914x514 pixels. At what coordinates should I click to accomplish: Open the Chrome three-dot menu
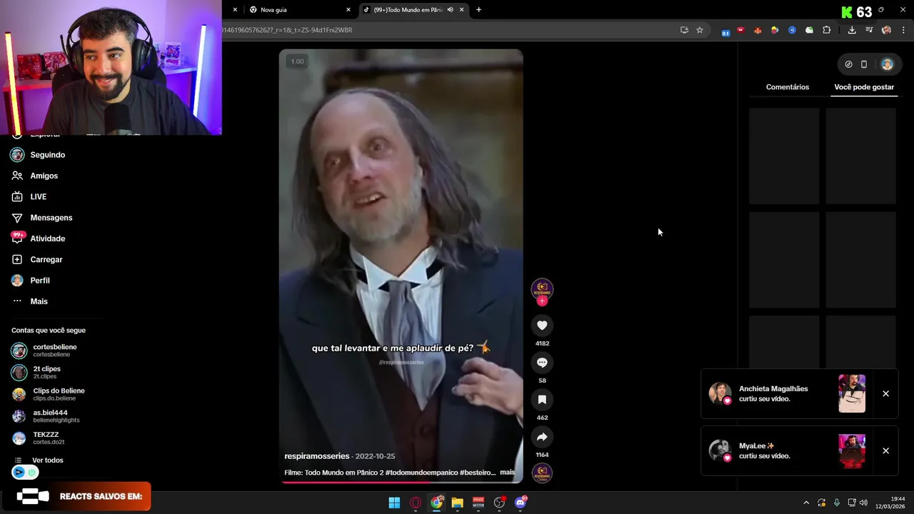click(x=903, y=30)
